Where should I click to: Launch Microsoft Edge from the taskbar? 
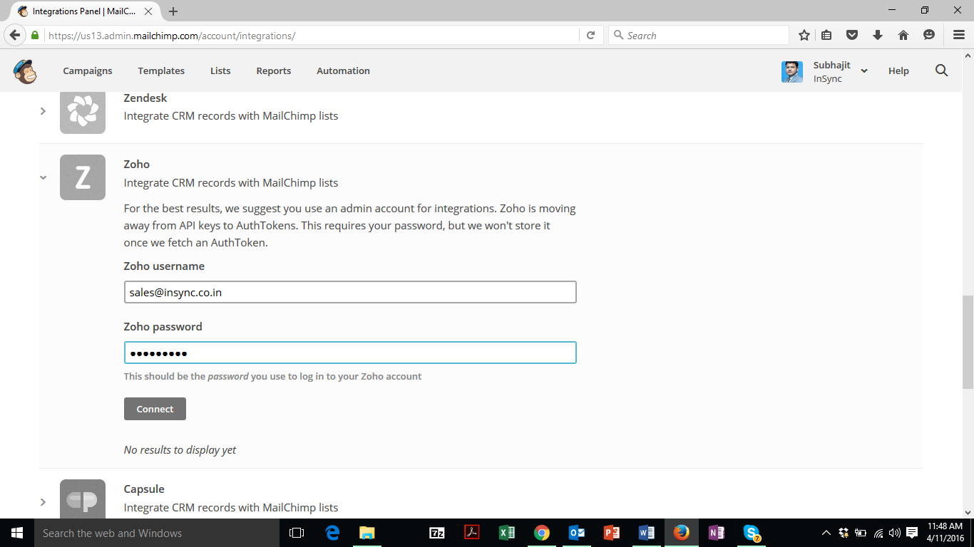point(332,533)
